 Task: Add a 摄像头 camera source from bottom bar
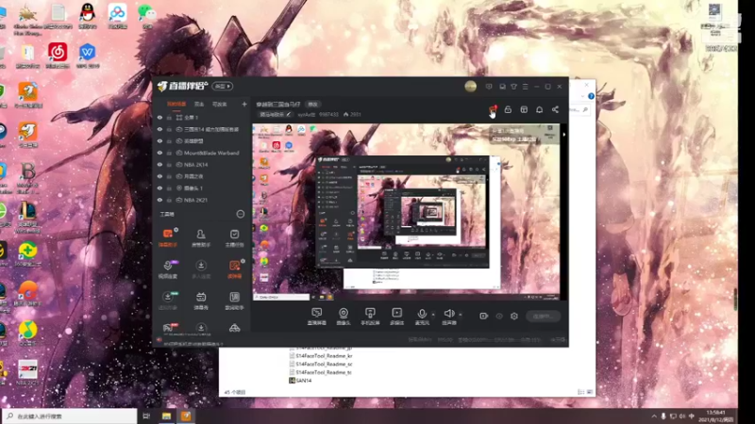click(344, 317)
